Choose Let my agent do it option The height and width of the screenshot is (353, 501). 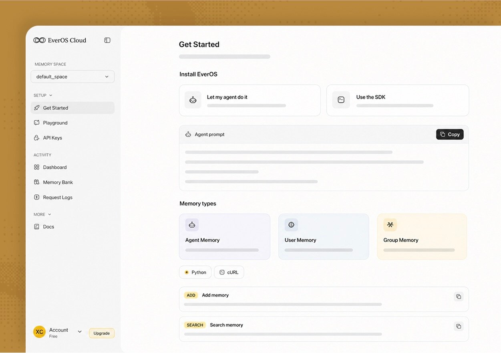point(250,100)
